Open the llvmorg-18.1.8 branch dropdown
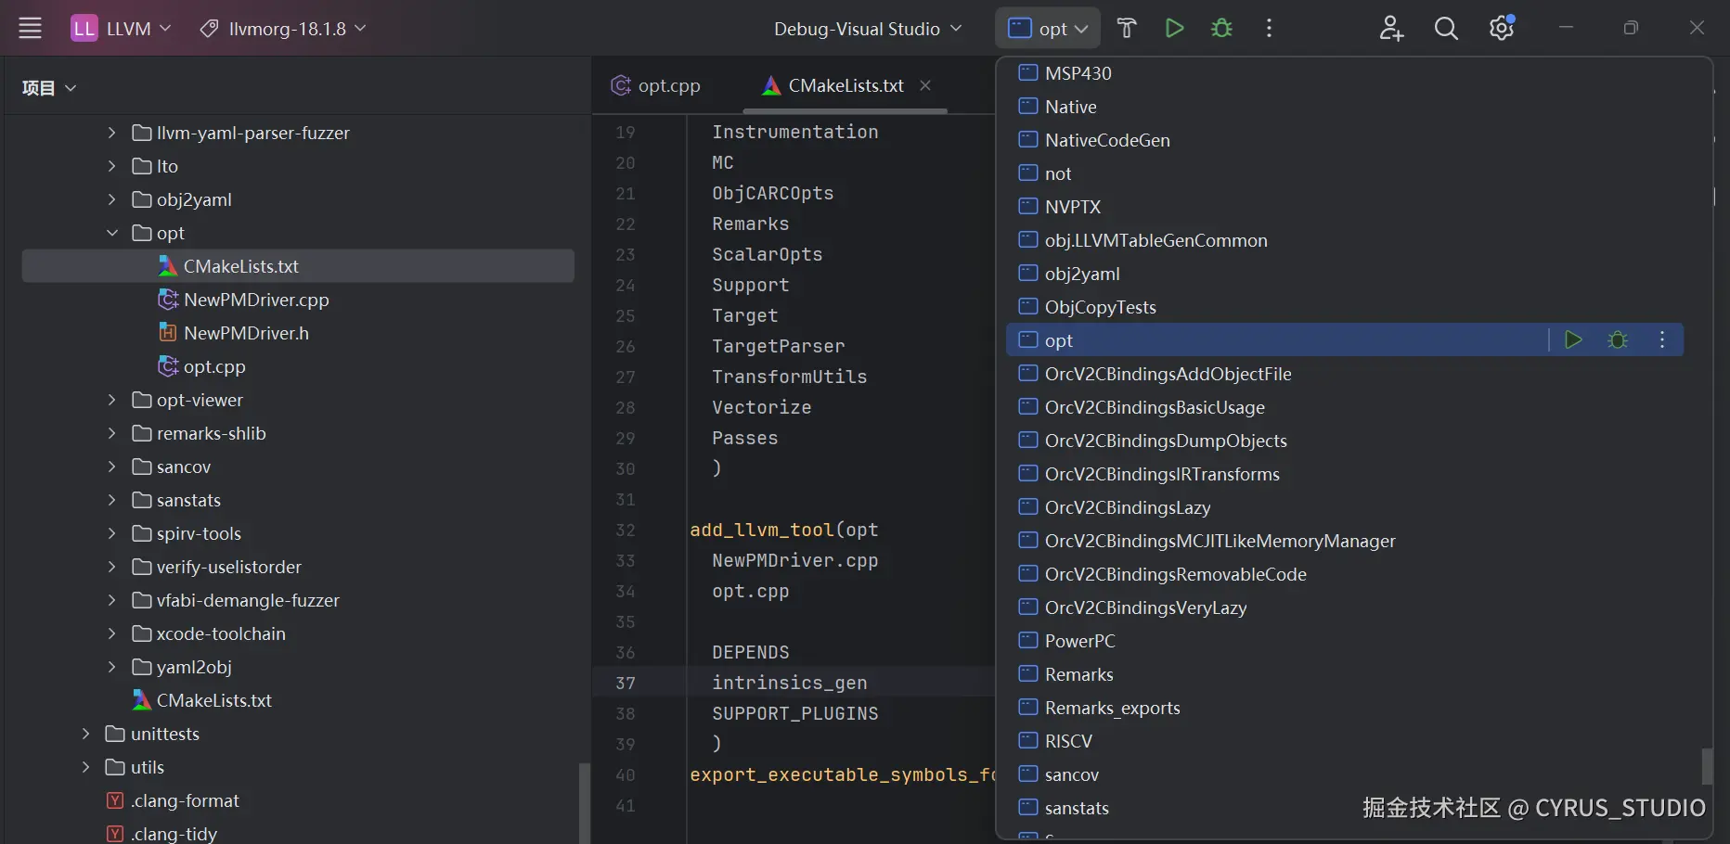 pos(283,29)
